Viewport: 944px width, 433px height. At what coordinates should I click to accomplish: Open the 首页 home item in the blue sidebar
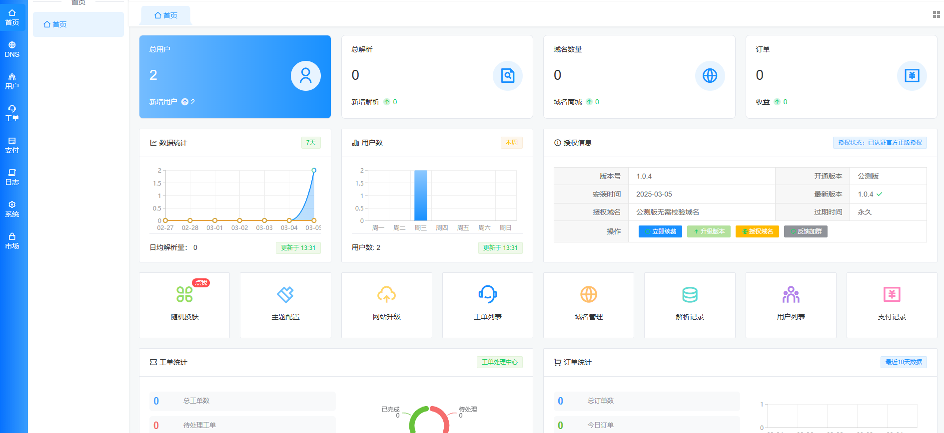(x=12, y=17)
